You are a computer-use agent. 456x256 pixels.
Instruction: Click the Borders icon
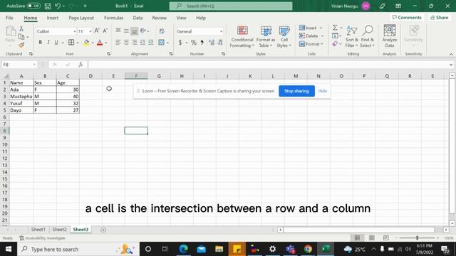coord(71,43)
